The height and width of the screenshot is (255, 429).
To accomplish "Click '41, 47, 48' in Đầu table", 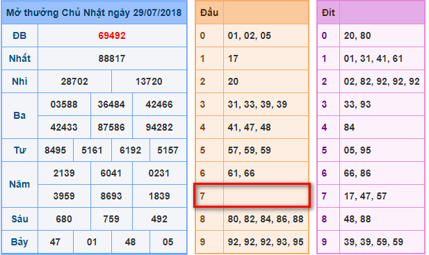I will [x=250, y=127].
